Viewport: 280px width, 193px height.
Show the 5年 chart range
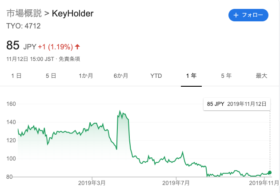click(x=226, y=76)
